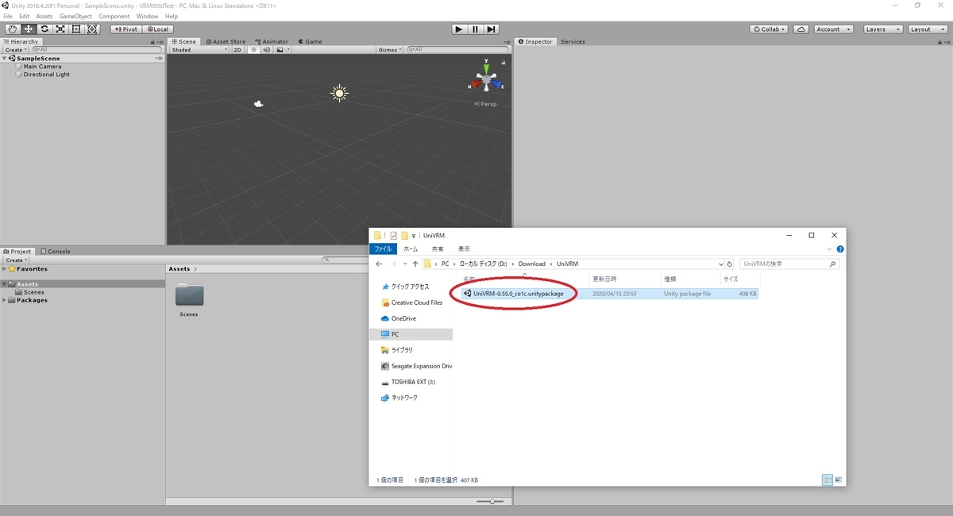Select the Scale tool
This screenshot has width=953, height=516.
[x=60, y=29]
